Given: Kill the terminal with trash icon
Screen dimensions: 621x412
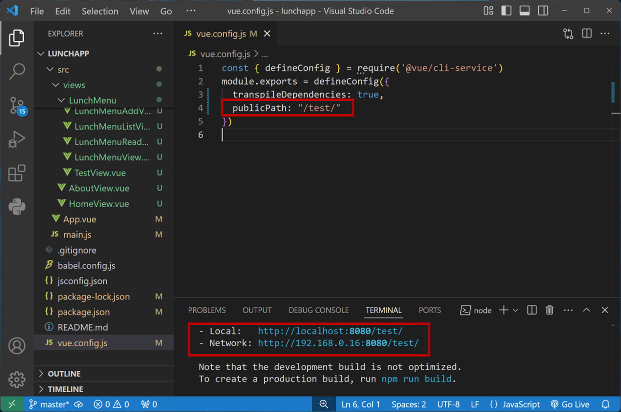Looking at the screenshot, I should [x=549, y=310].
